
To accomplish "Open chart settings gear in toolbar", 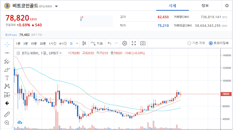I will point(125,44).
